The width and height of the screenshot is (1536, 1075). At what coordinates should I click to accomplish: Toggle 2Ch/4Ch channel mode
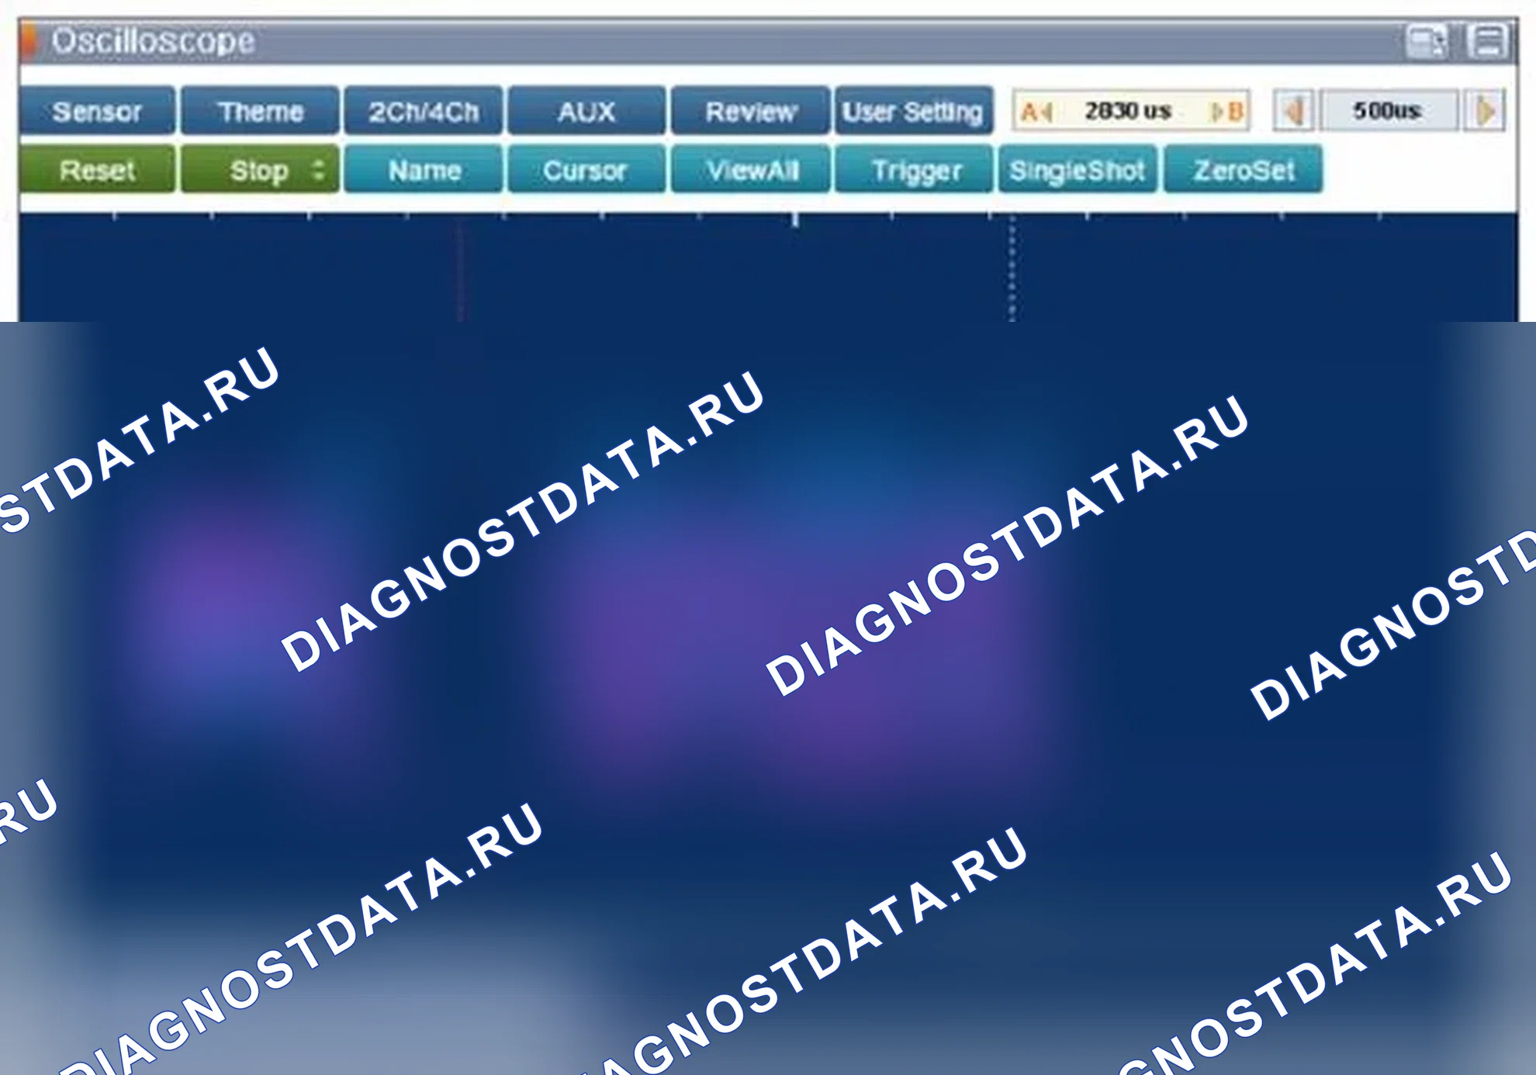point(424,112)
